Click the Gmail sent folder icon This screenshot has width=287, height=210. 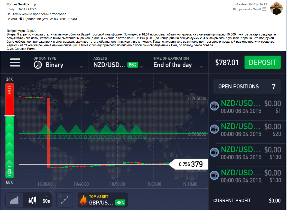point(264,9)
